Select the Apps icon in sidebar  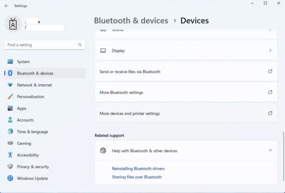pos(10,108)
